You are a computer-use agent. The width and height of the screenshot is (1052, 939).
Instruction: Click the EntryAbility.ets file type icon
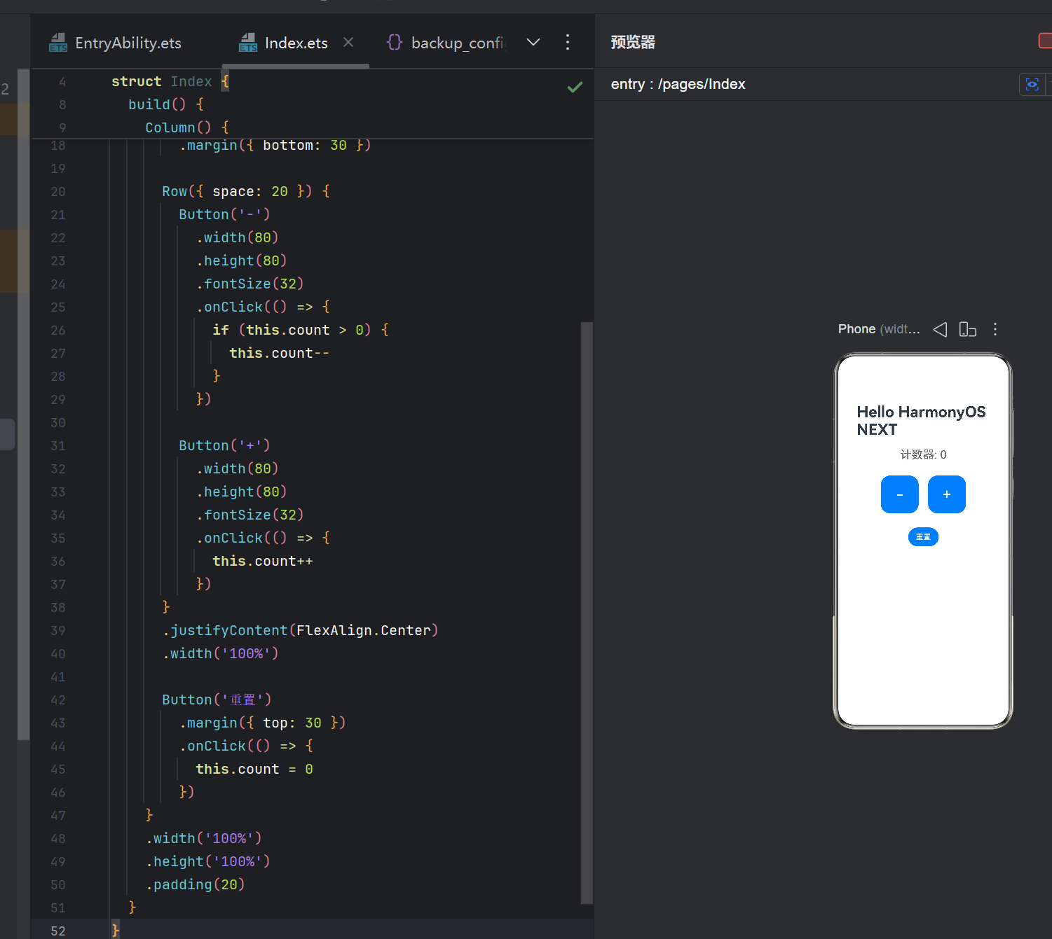click(x=58, y=43)
